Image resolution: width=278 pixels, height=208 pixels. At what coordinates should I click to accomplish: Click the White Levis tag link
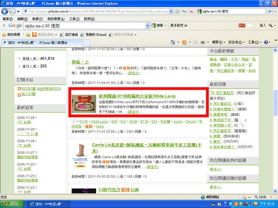click(99, 122)
